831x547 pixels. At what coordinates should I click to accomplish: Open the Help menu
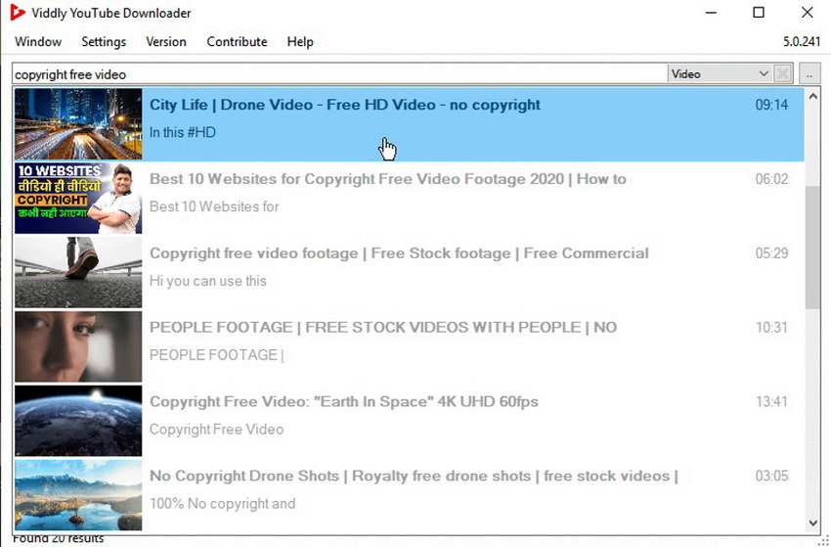(x=300, y=42)
